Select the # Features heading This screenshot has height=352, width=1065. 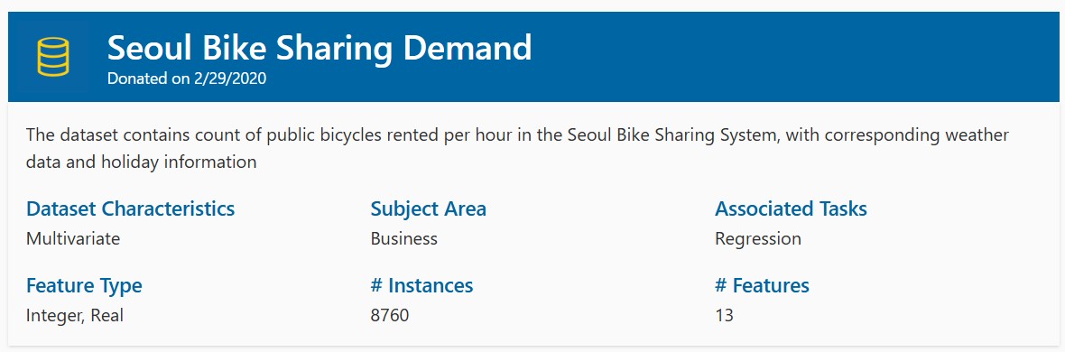(762, 285)
